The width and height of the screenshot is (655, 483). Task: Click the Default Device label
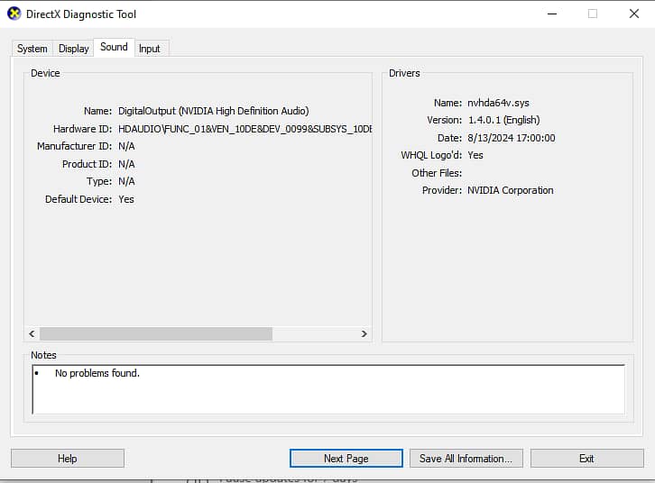coord(78,199)
